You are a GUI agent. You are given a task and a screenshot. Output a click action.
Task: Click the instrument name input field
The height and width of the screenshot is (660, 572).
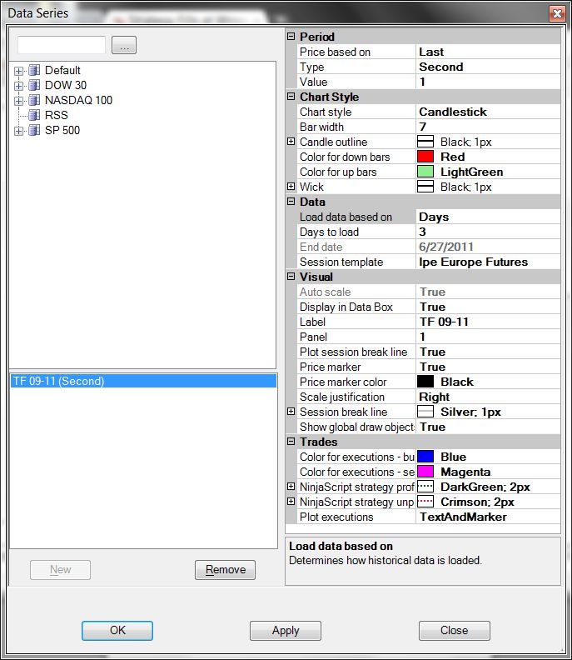(62, 45)
